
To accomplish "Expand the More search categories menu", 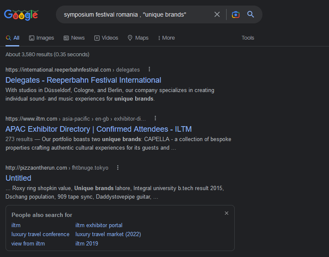I will [166, 38].
